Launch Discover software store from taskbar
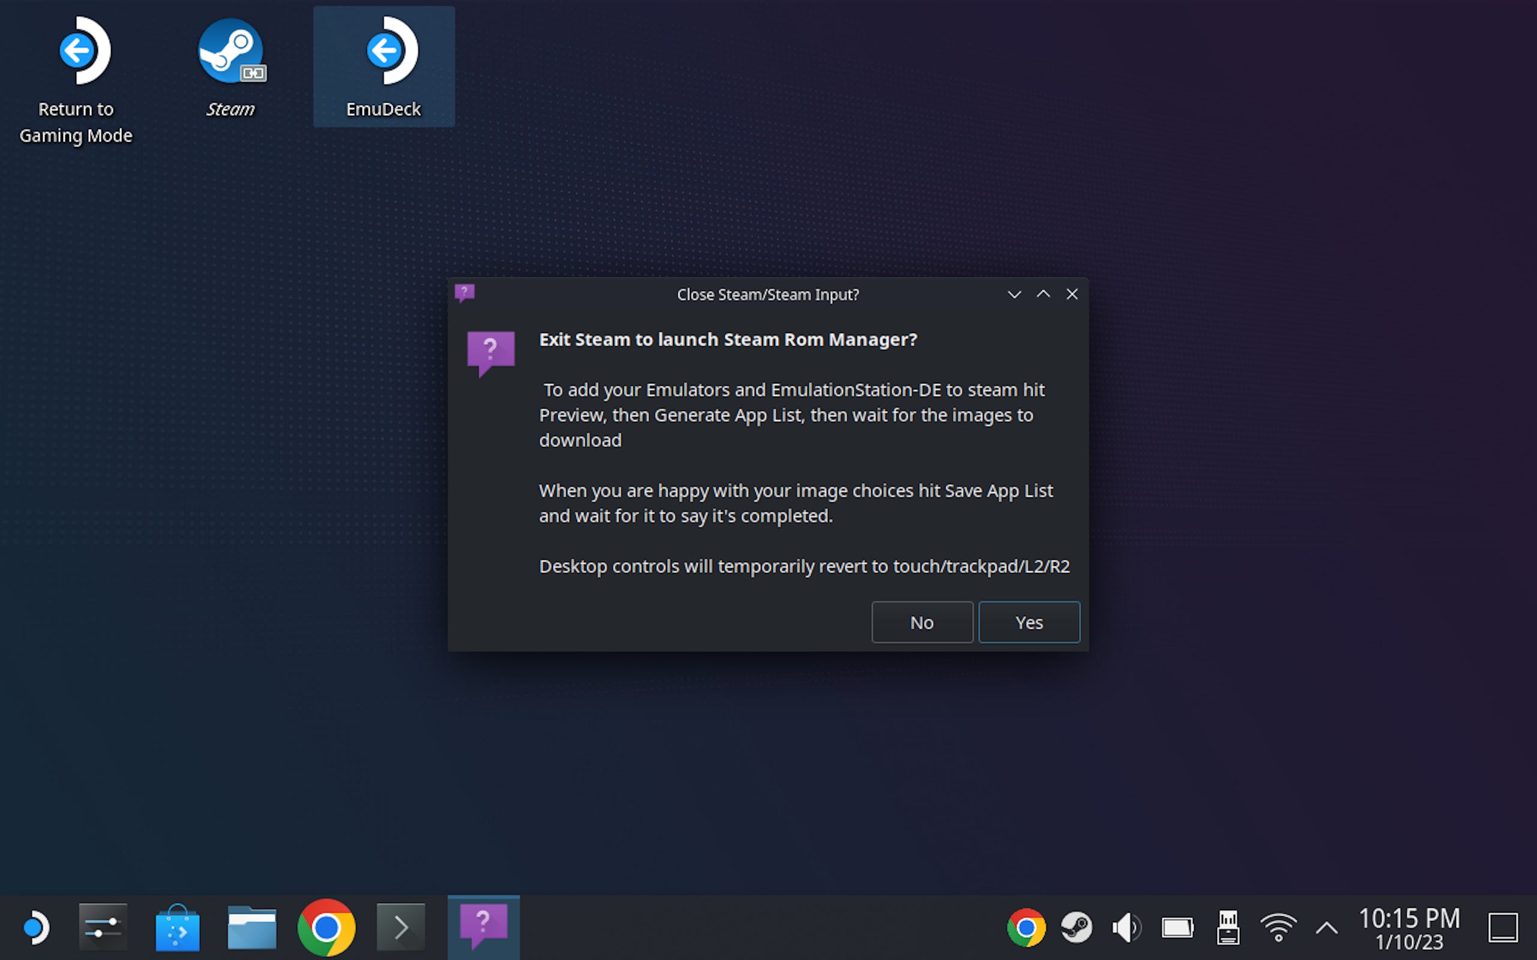 pos(177,928)
